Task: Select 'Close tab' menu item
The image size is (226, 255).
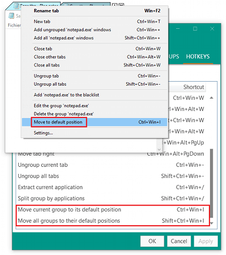Action: (x=95, y=49)
